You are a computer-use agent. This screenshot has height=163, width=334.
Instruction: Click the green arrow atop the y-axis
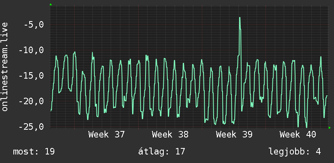tap(51, 4)
